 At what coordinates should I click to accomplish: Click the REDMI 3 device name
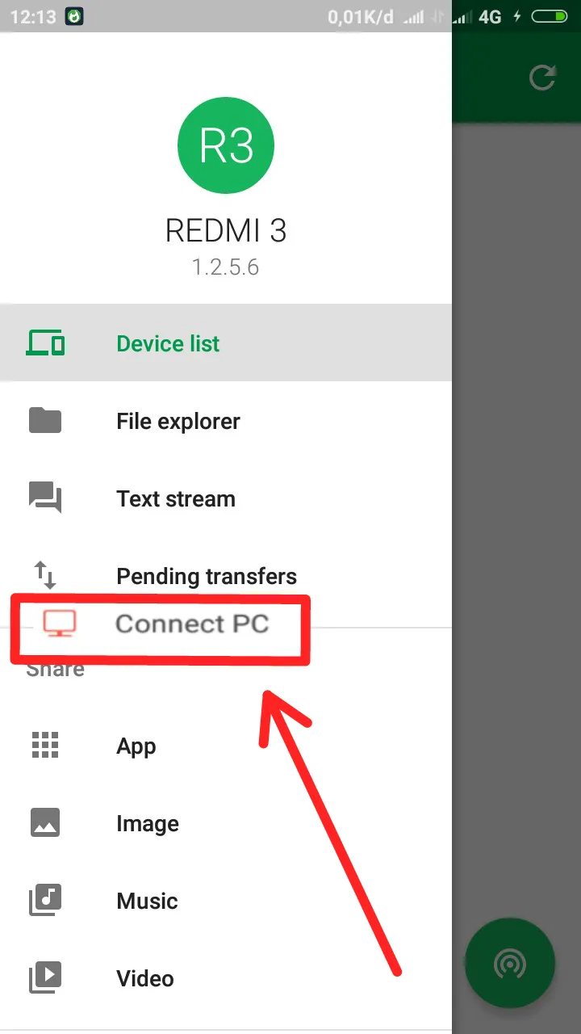coord(226,231)
